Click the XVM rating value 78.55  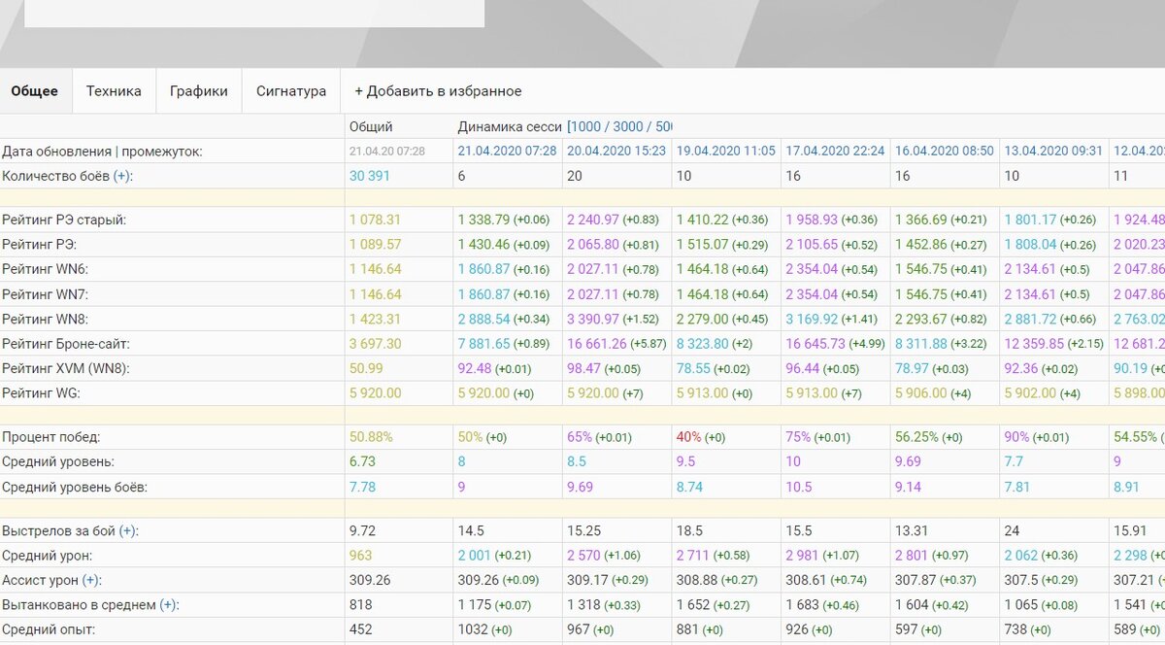click(x=692, y=368)
